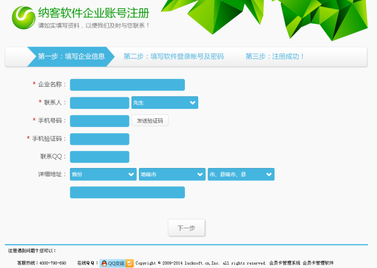Select the 第一步：填写企业信息 step tab
Screen dimensions: 377x268
[x=71, y=56]
